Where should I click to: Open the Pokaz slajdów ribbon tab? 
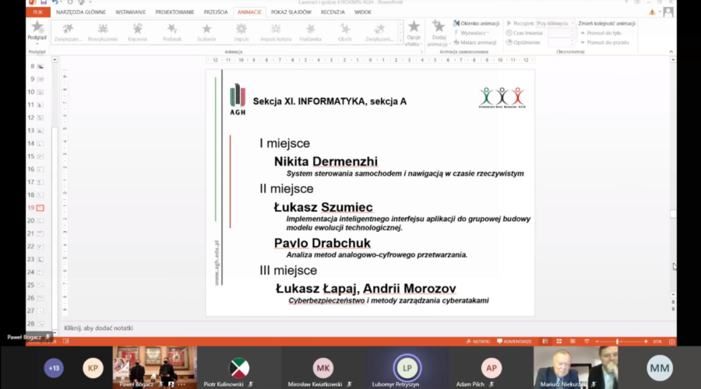pos(290,12)
